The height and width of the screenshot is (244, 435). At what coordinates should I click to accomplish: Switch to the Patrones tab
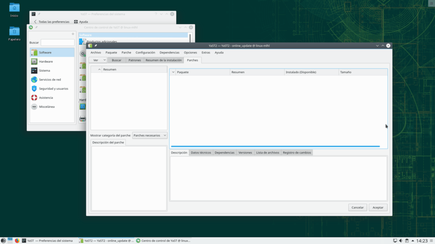(x=134, y=60)
